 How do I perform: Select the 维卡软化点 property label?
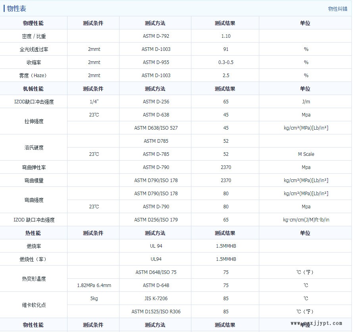[34, 305]
